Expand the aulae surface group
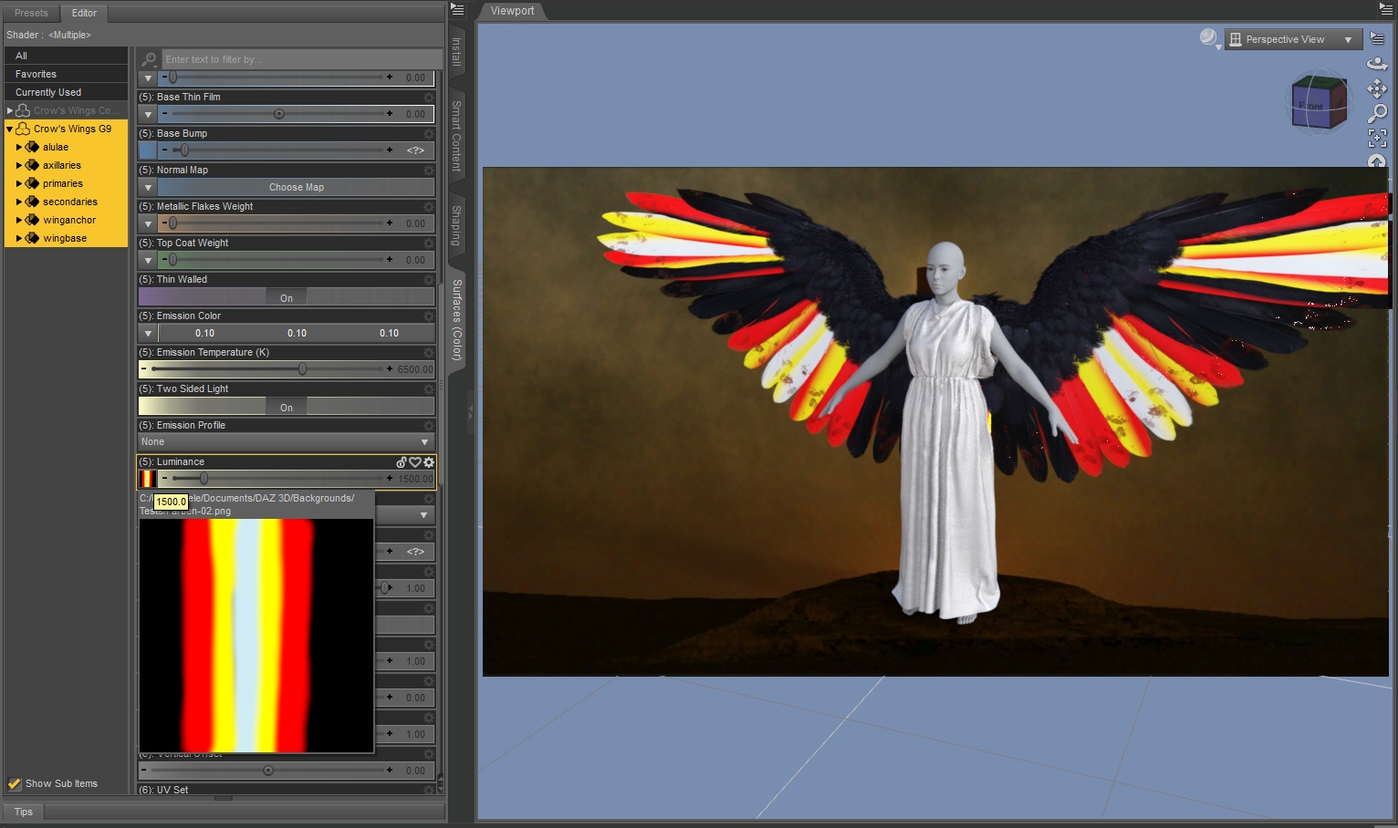The height and width of the screenshot is (828, 1398). [x=18, y=147]
